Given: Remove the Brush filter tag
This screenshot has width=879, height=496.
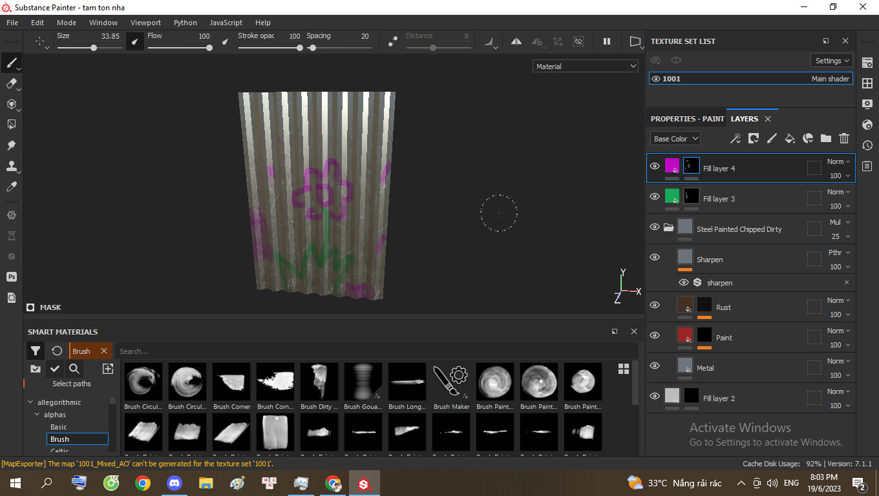Looking at the screenshot, I should pyautogui.click(x=104, y=351).
